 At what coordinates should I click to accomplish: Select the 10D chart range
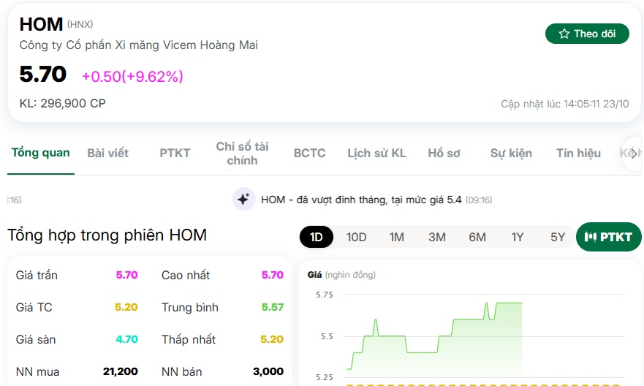tap(356, 237)
